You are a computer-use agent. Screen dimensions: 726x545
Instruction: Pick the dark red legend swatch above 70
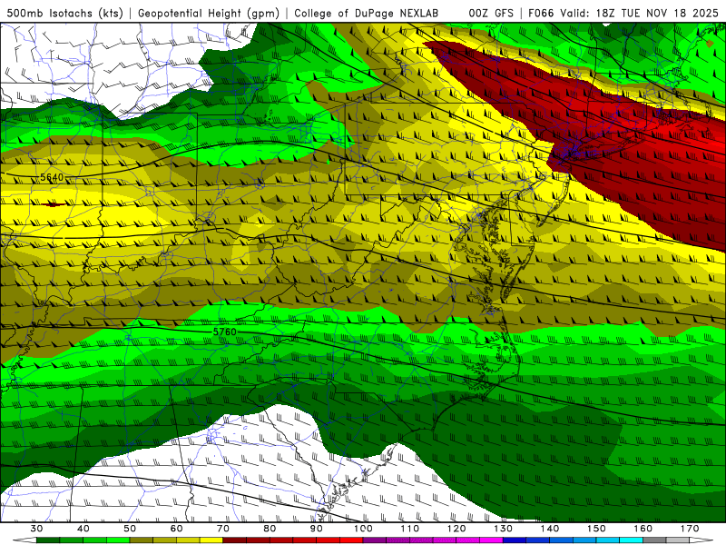tap(235, 540)
